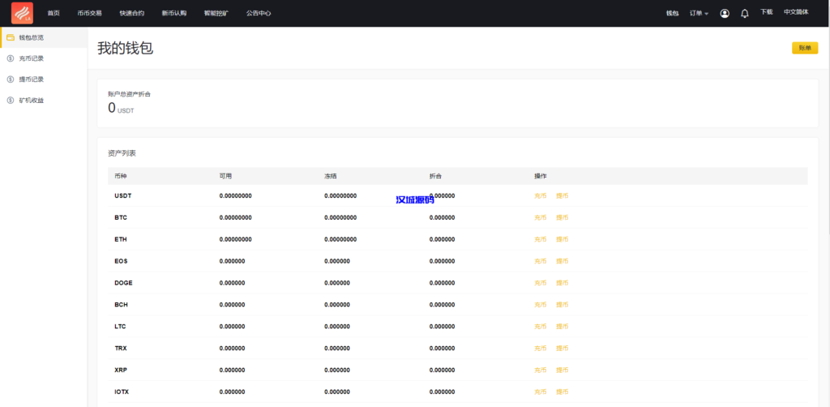Viewport: 830px width, 407px height.
Task: Click the wallet icon beside 钱包总览
Action: (10, 37)
